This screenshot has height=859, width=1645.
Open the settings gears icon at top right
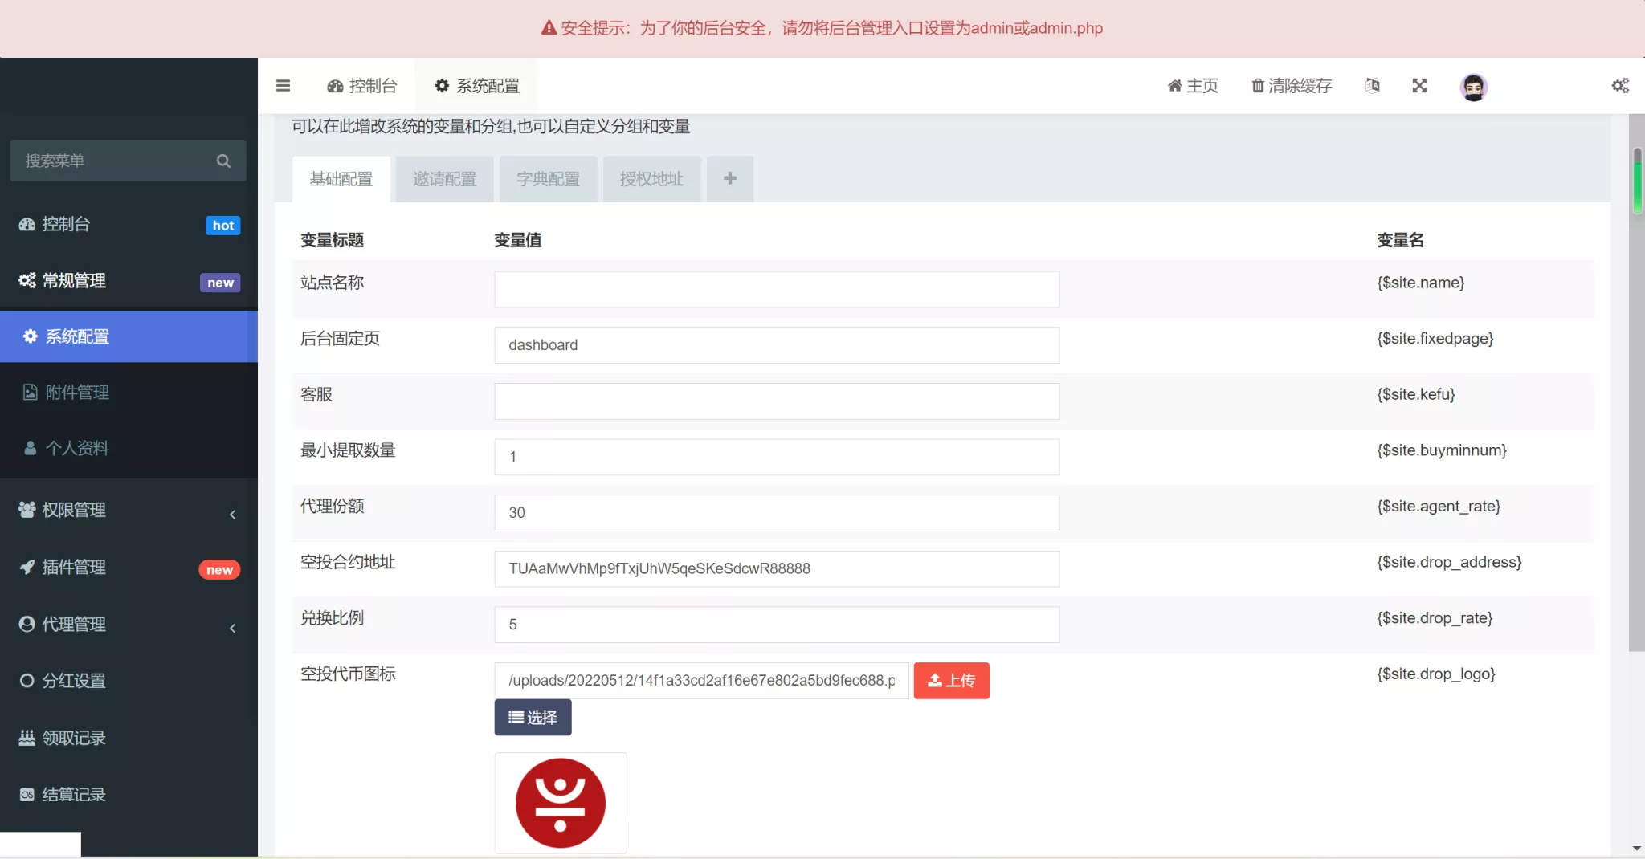point(1619,86)
